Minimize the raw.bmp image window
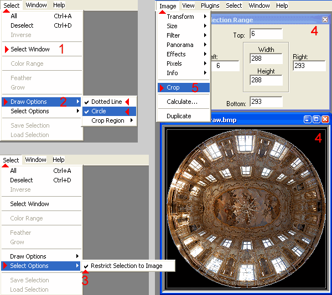 308,119
